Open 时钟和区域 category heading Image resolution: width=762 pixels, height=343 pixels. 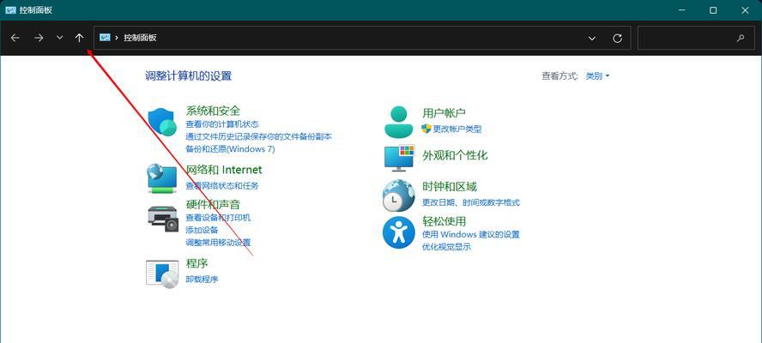point(450,187)
